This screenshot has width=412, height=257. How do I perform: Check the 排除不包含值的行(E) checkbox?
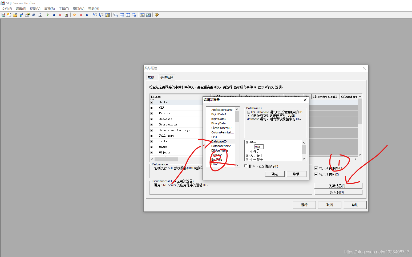(246, 166)
